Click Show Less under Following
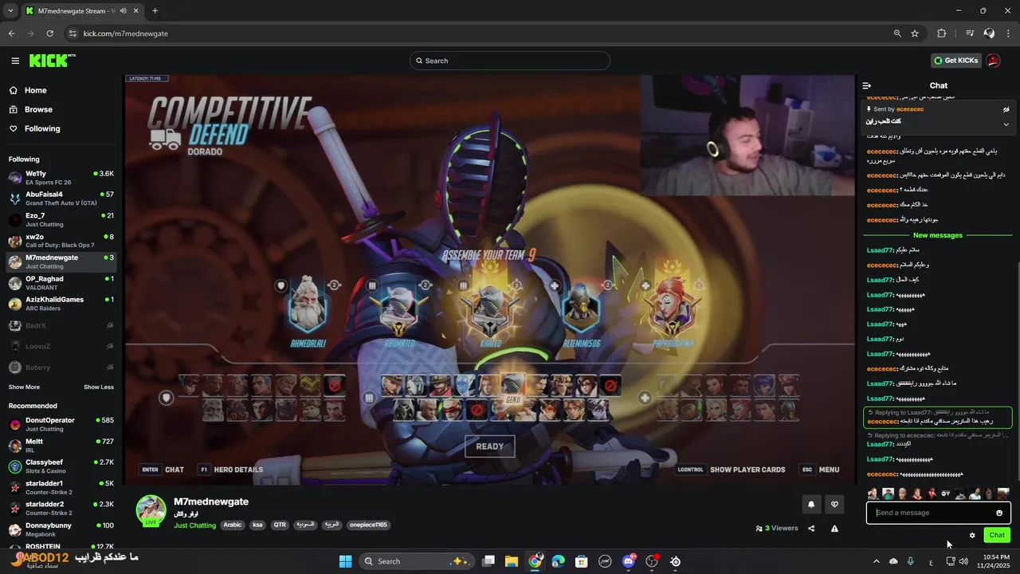 click(x=99, y=387)
